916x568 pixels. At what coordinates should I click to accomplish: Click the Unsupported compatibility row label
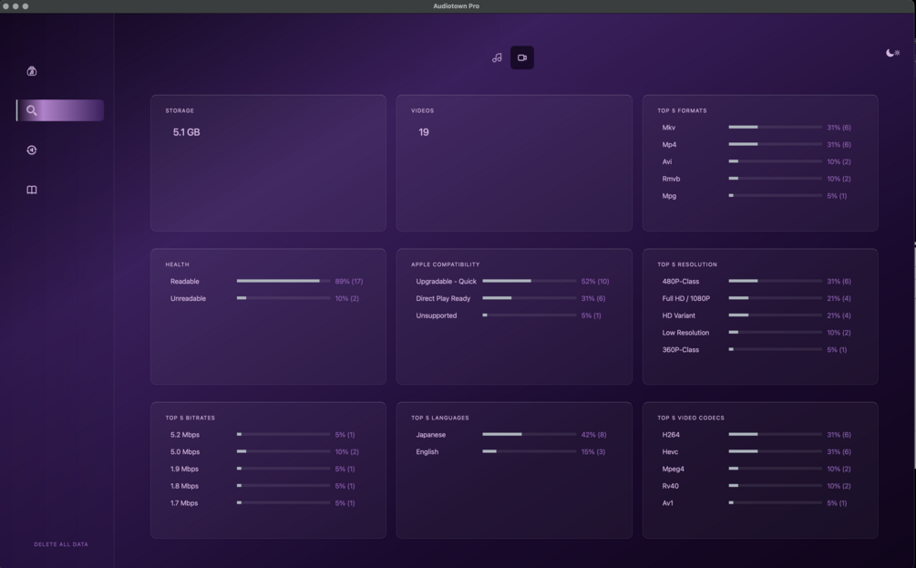click(436, 315)
